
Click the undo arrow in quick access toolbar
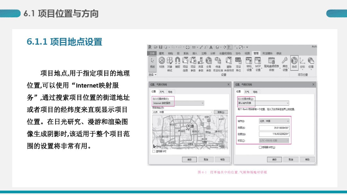172,47
